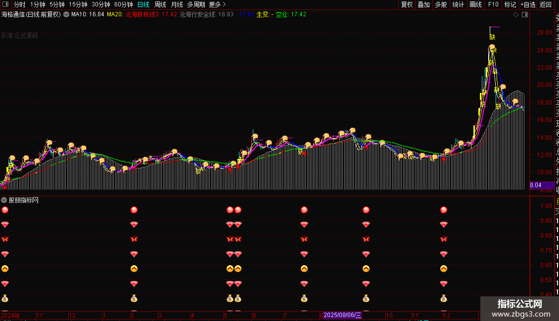Click the head marker at the 24.00 price peak
This screenshot has height=321, width=559.
[492, 47]
